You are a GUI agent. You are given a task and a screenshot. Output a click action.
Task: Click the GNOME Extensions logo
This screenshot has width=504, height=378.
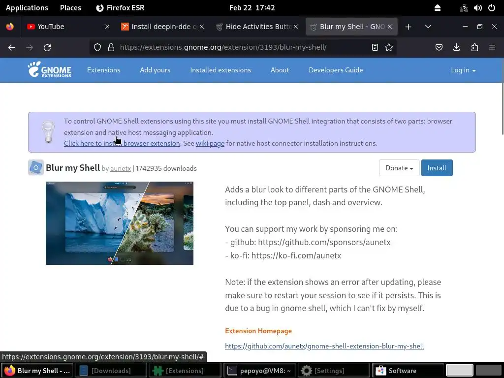coord(50,69)
